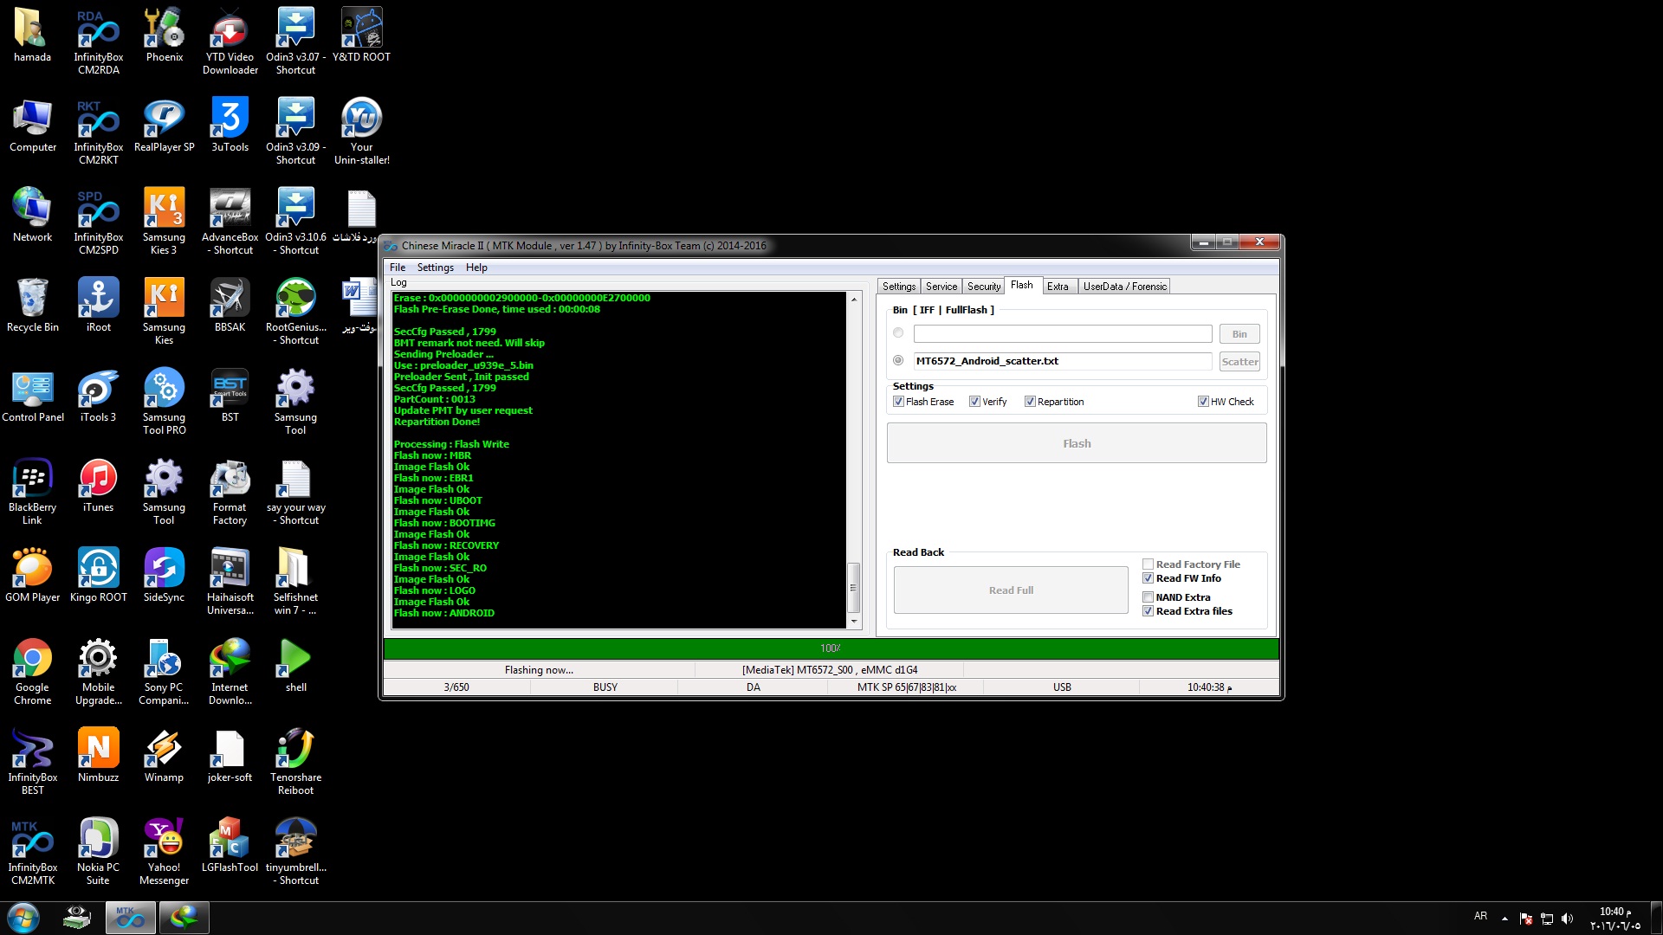This screenshot has height=935, width=1663.
Task: Switch to the UserData / Forensic tab
Action: [1125, 287]
